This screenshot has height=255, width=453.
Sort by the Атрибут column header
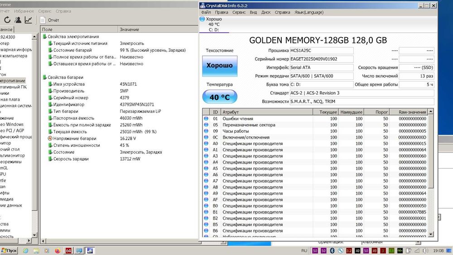click(266, 112)
